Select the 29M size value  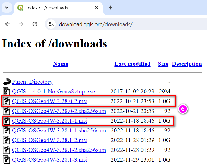point(165,92)
